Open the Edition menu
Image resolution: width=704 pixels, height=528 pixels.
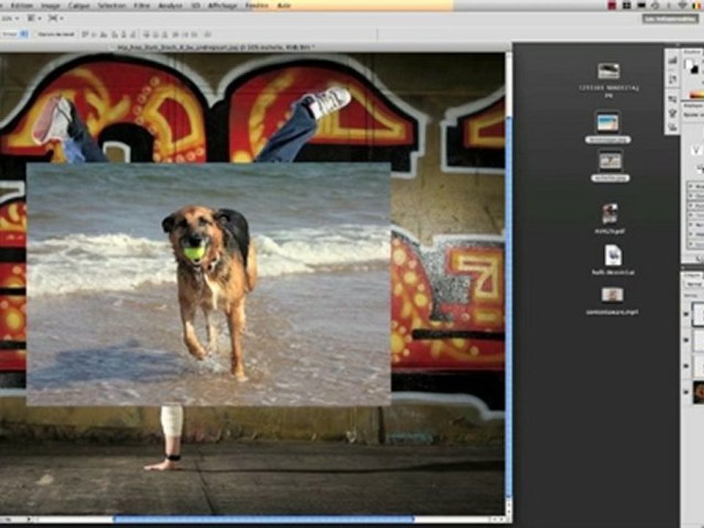click(x=21, y=5)
